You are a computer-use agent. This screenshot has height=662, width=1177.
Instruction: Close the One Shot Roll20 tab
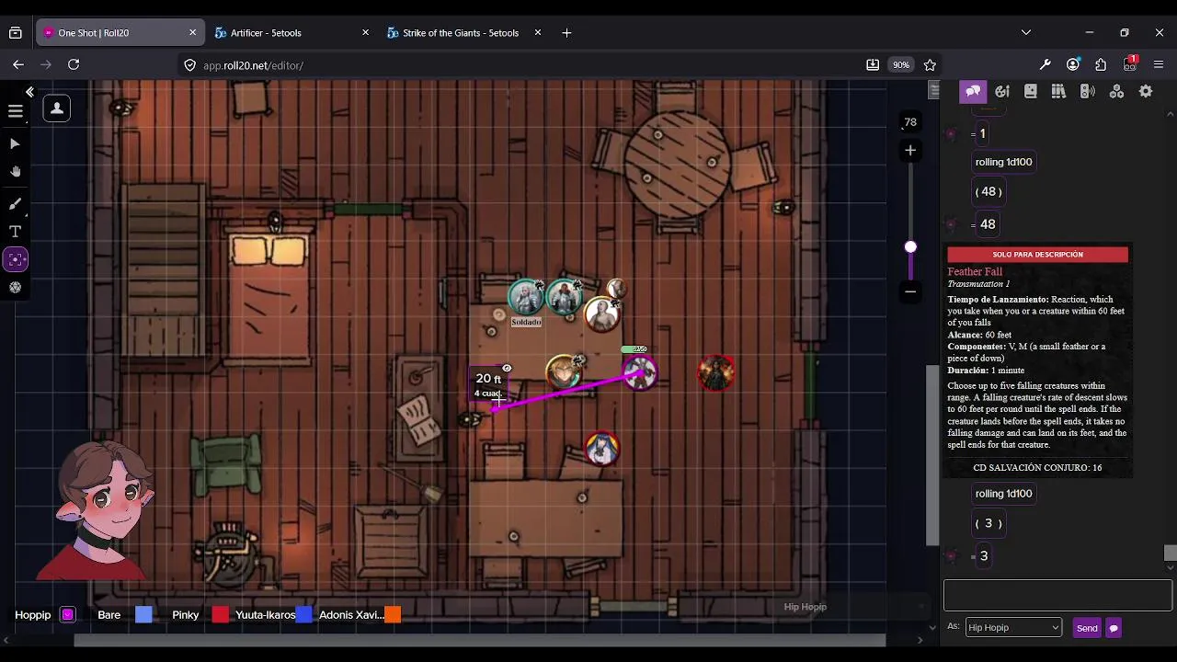point(192,32)
